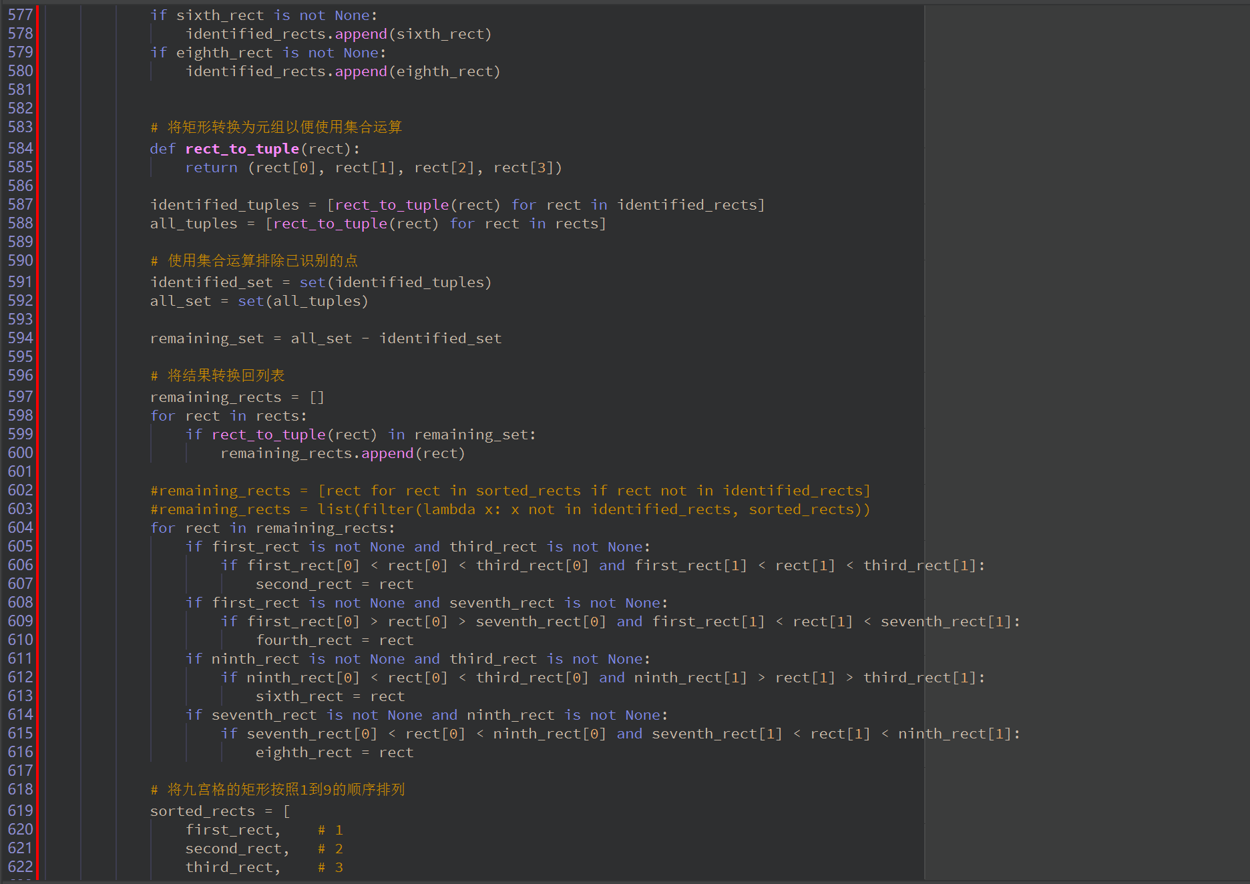Click the '# 1' comment beside first_rect
The image size is (1250, 884).
click(331, 830)
